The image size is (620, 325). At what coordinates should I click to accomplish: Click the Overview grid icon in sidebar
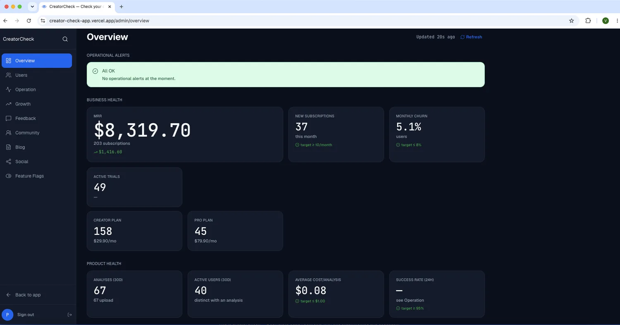9,61
